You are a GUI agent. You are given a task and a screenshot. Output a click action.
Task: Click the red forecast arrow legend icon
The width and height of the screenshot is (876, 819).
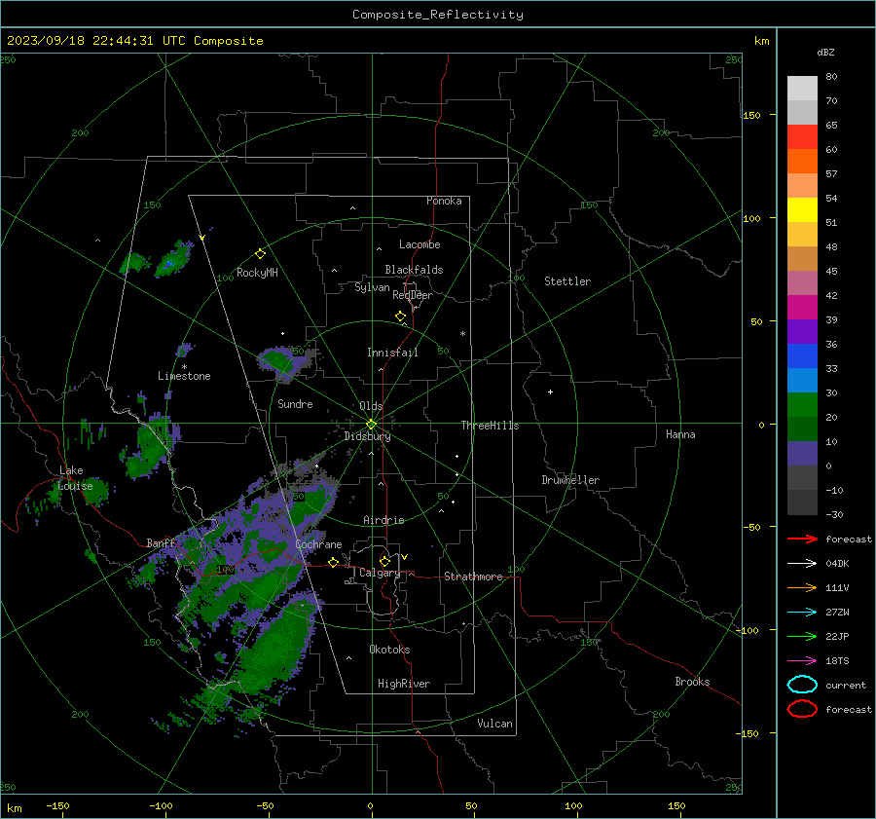coord(802,539)
